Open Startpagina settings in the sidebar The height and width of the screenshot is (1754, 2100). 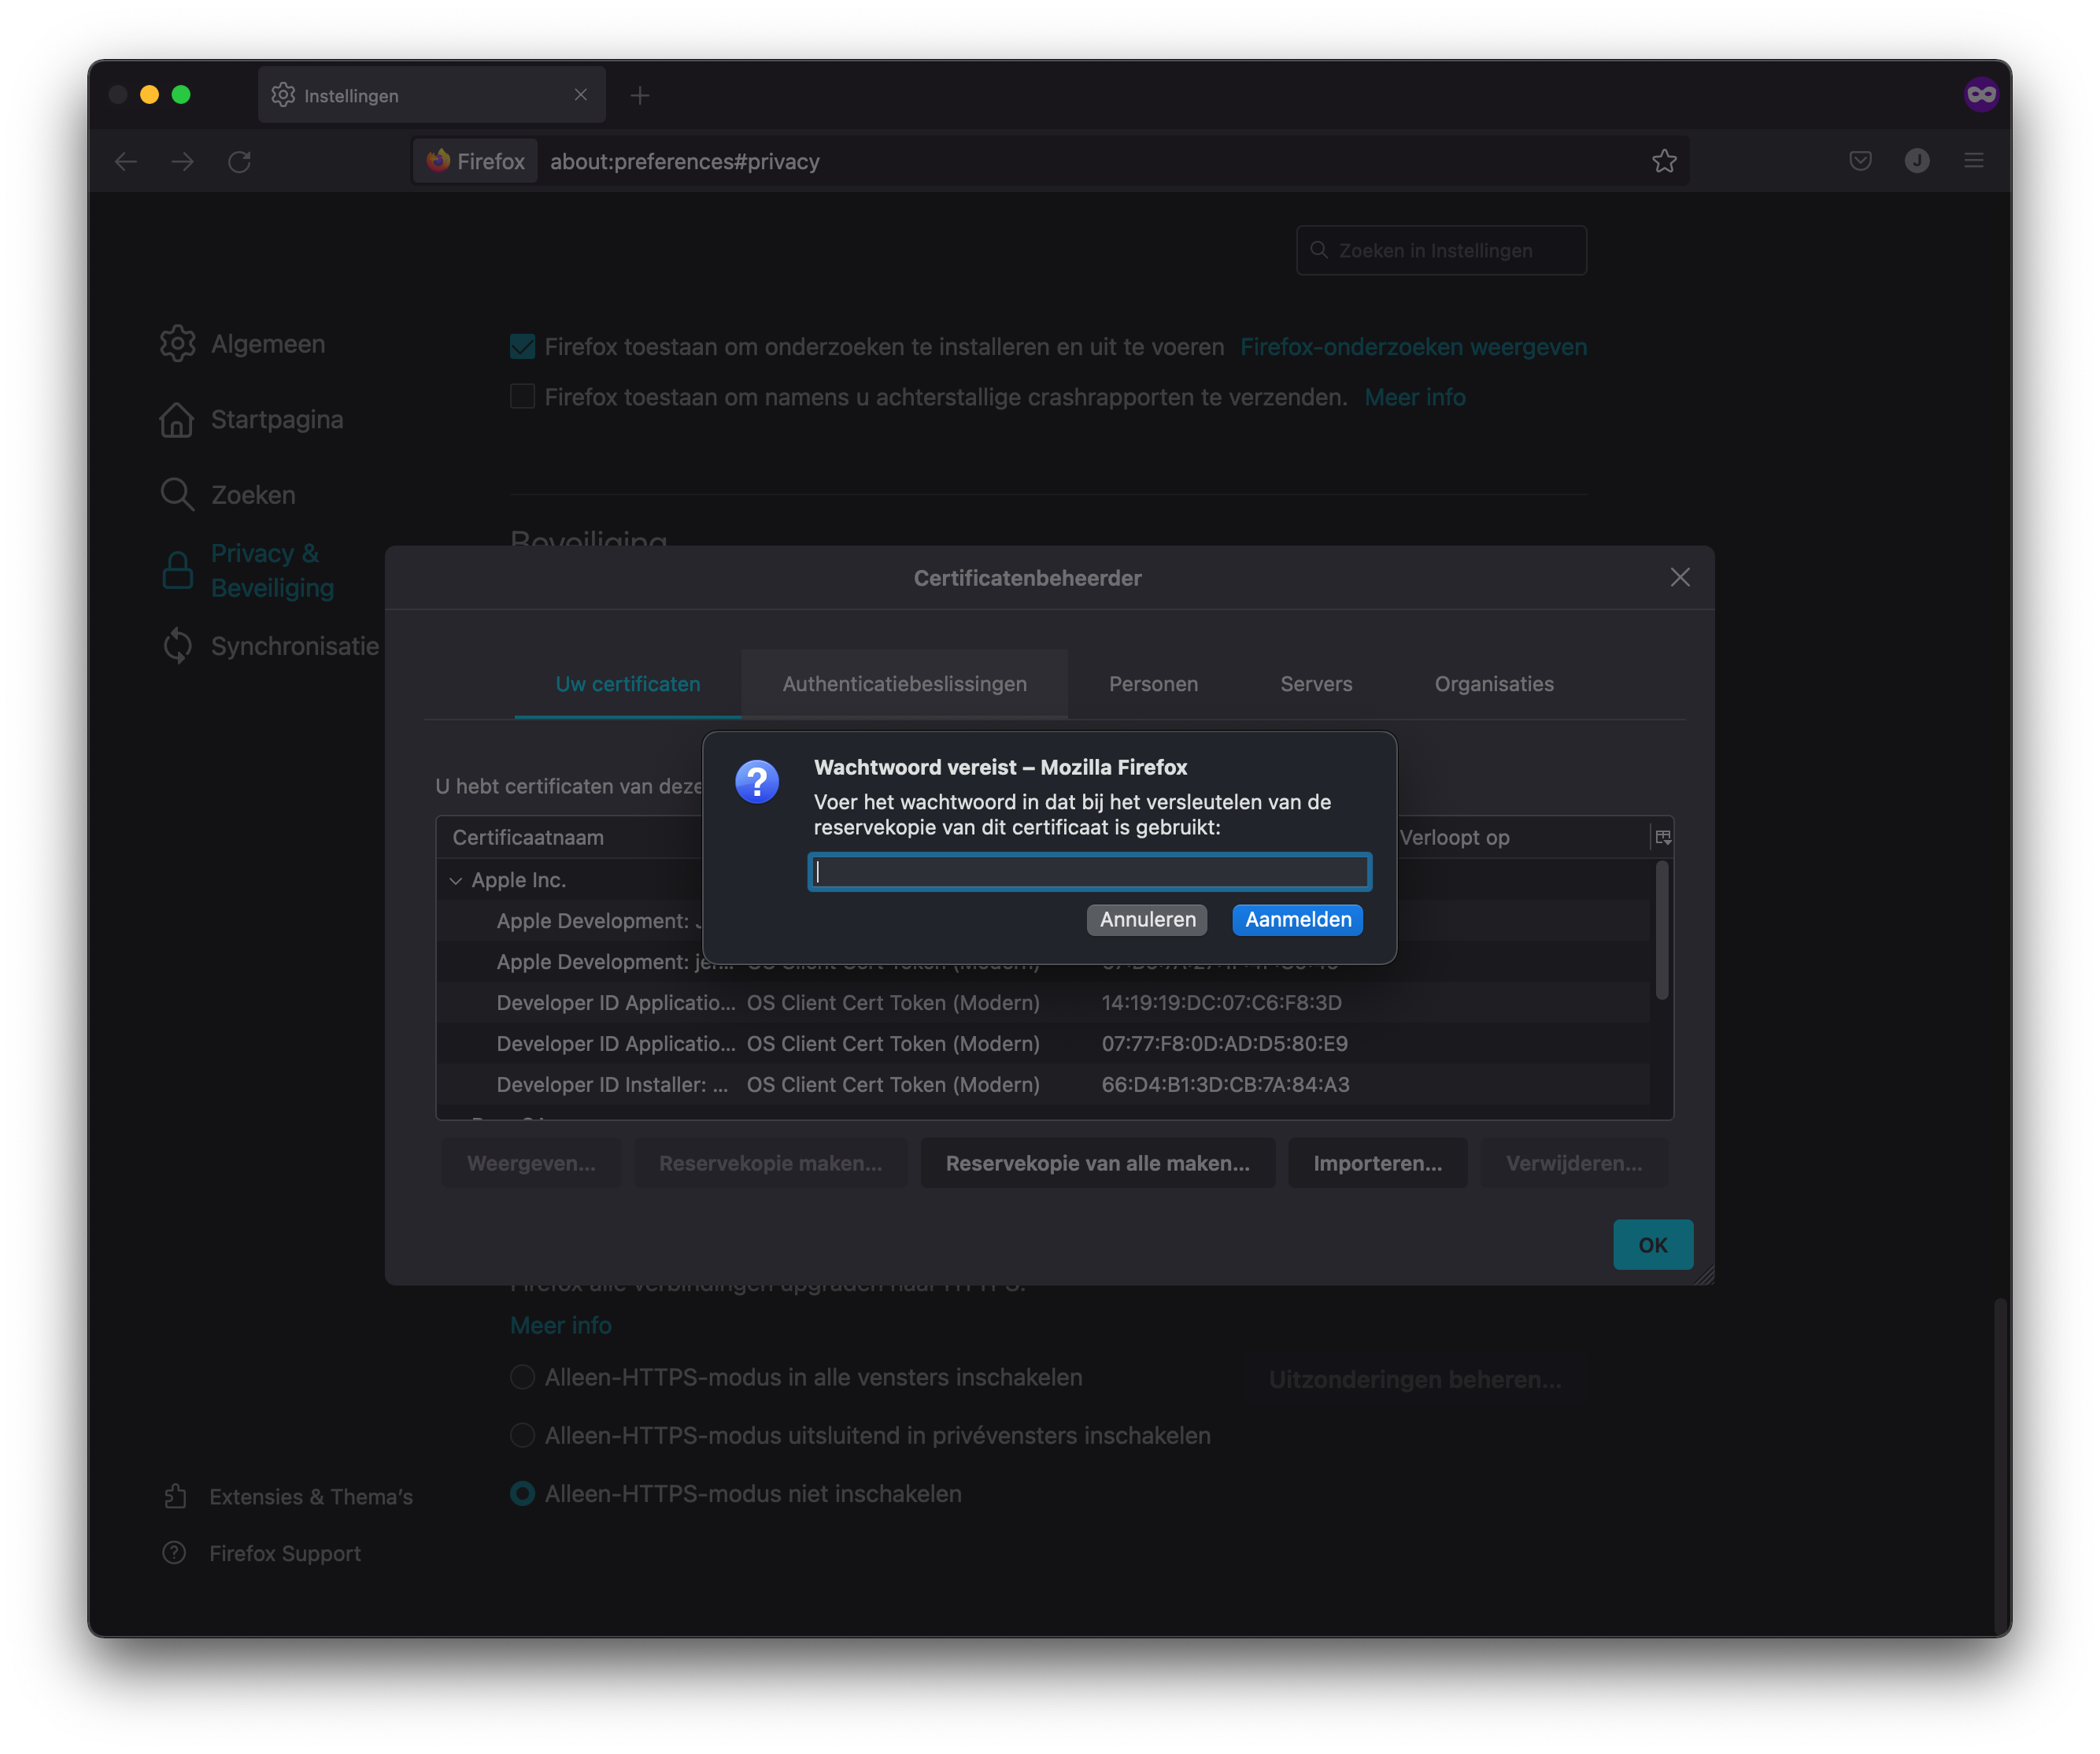coord(252,419)
